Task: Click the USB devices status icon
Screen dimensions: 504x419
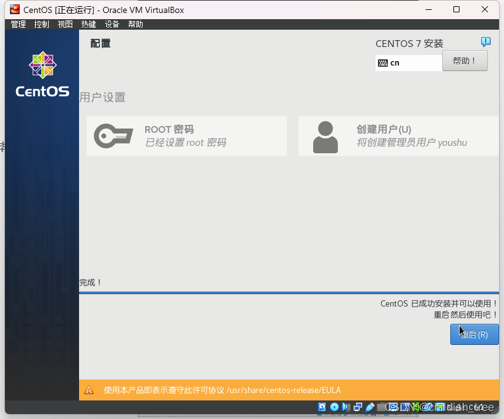Action: coord(369,407)
